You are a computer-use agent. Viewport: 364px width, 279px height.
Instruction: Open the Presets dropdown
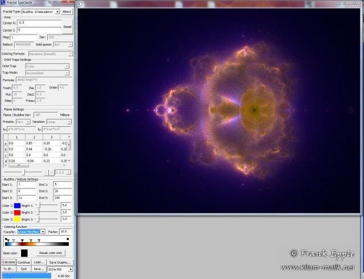pyautogui.click(x=23, y=122)
